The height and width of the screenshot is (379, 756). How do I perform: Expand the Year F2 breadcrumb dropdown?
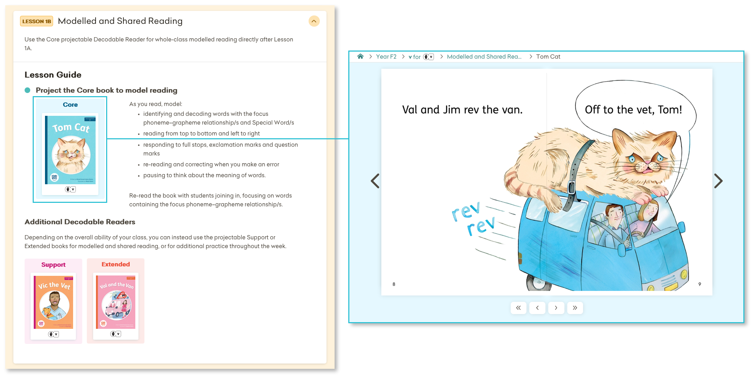[x=385, y=56]
